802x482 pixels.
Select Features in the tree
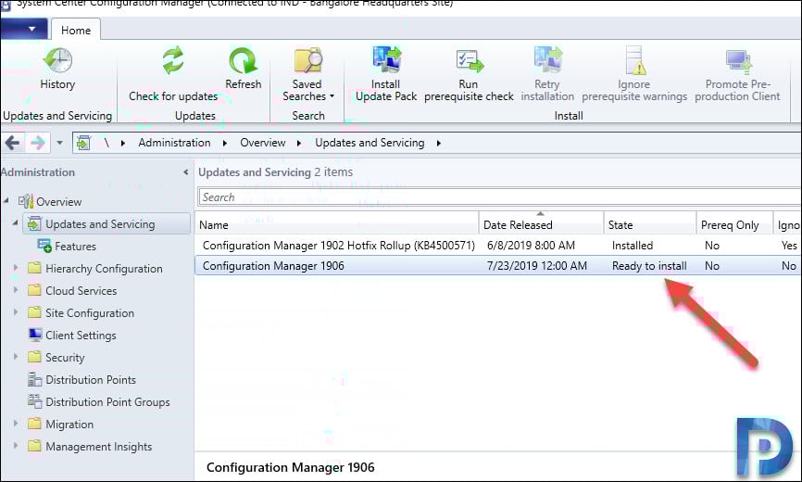coord(75,247)
